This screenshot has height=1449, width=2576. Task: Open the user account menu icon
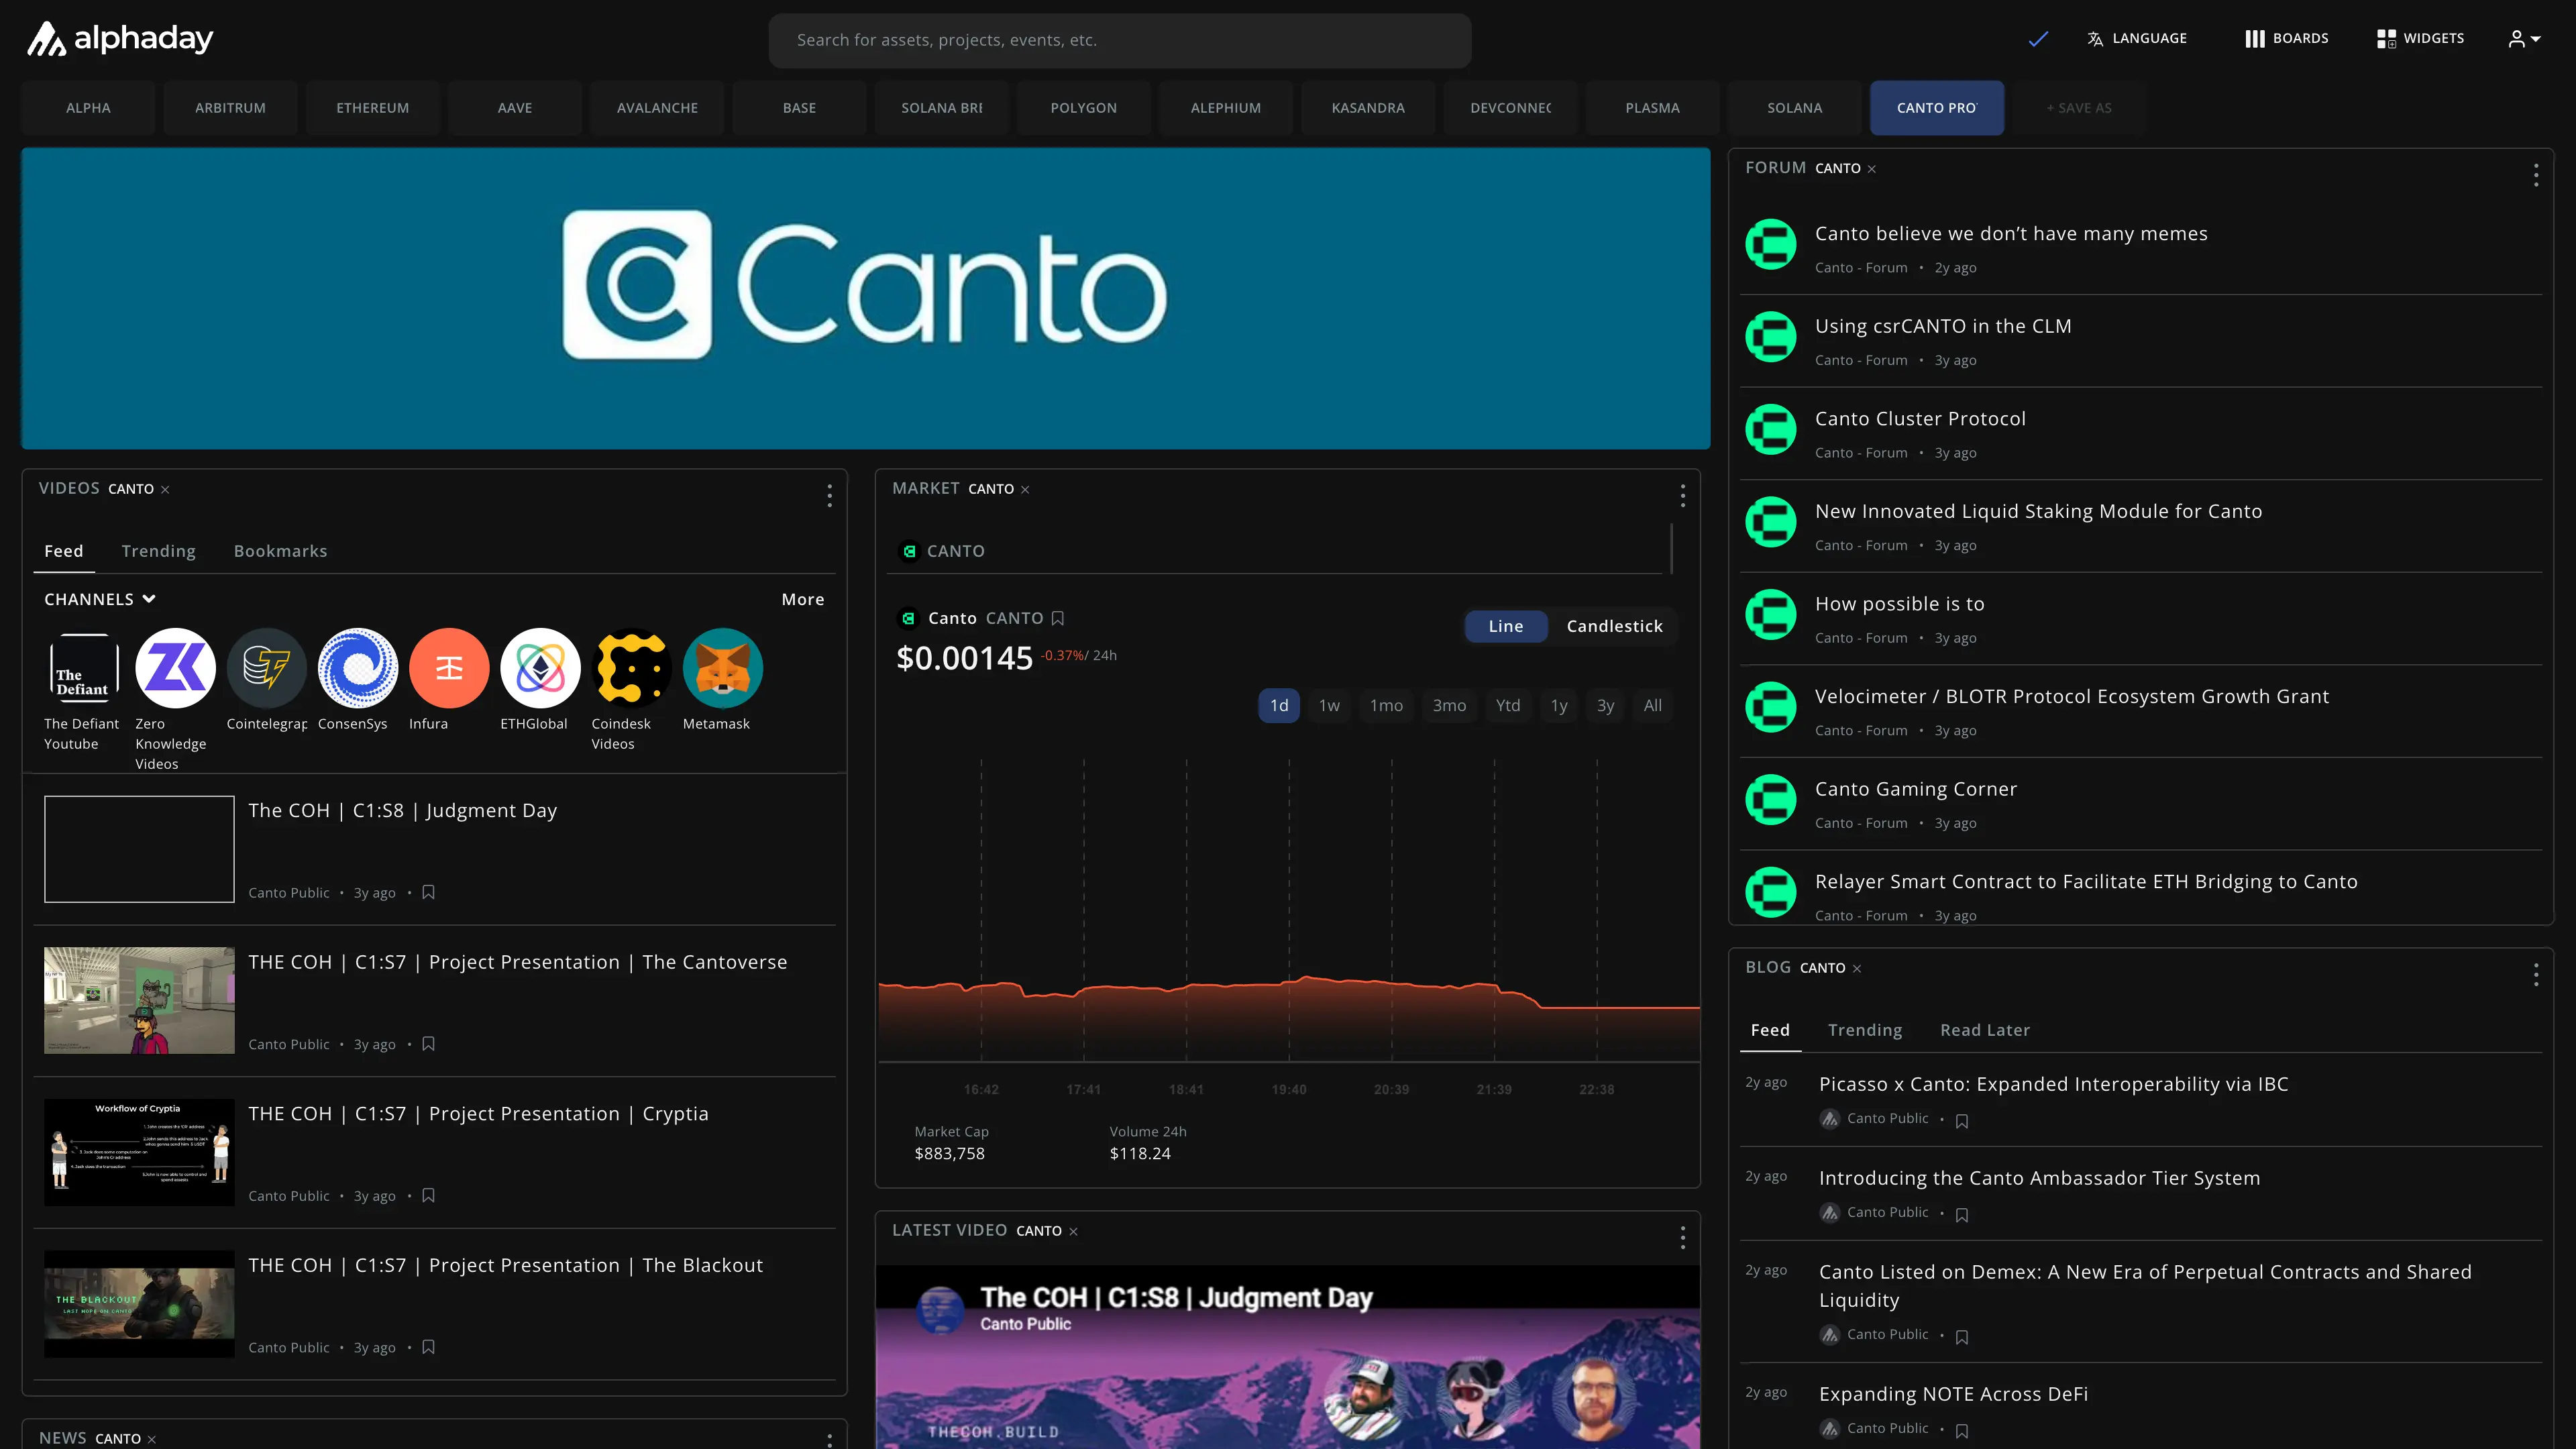2524,39
